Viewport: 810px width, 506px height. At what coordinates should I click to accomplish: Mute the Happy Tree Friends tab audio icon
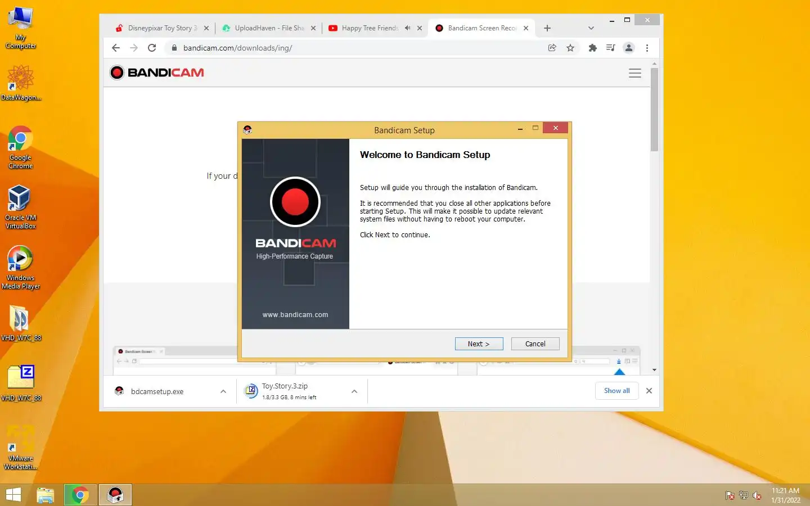407,28
